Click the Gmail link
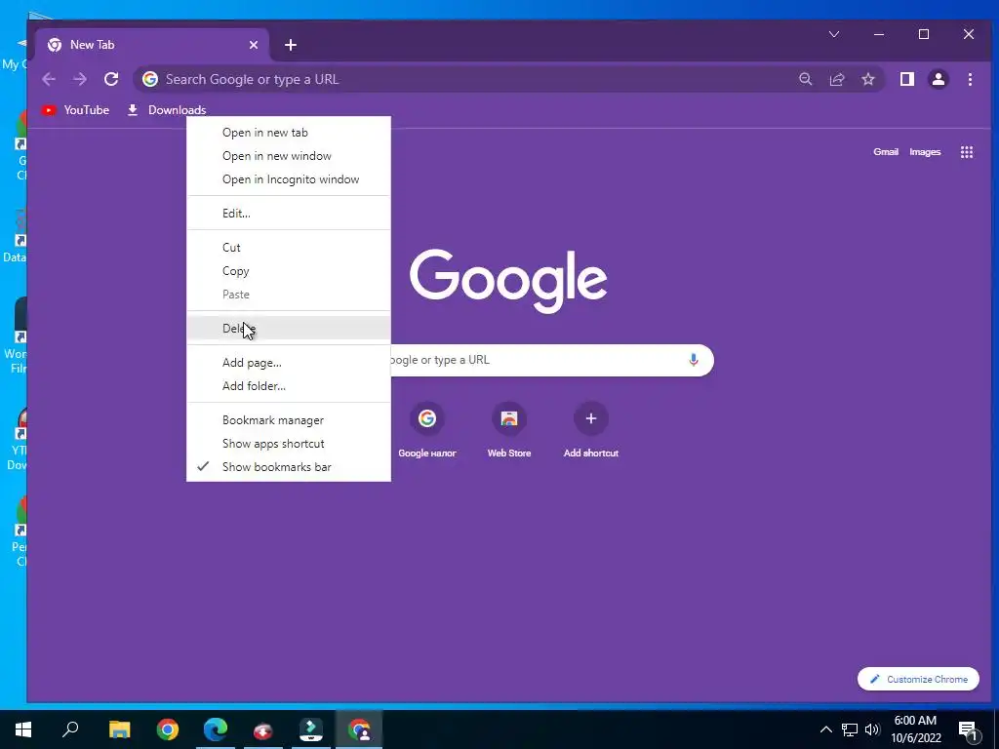 click(886, 151)
